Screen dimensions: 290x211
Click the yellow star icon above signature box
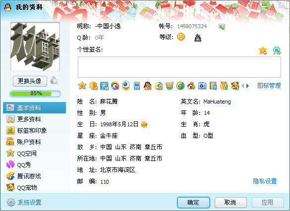pyautogui.click(x=263, y=51)
